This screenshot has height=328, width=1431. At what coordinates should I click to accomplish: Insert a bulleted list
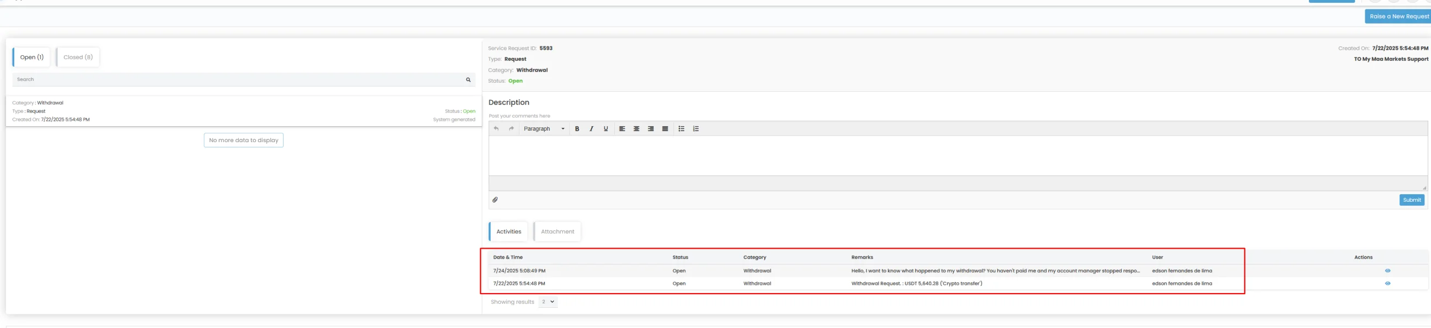[x=682, y=129]
